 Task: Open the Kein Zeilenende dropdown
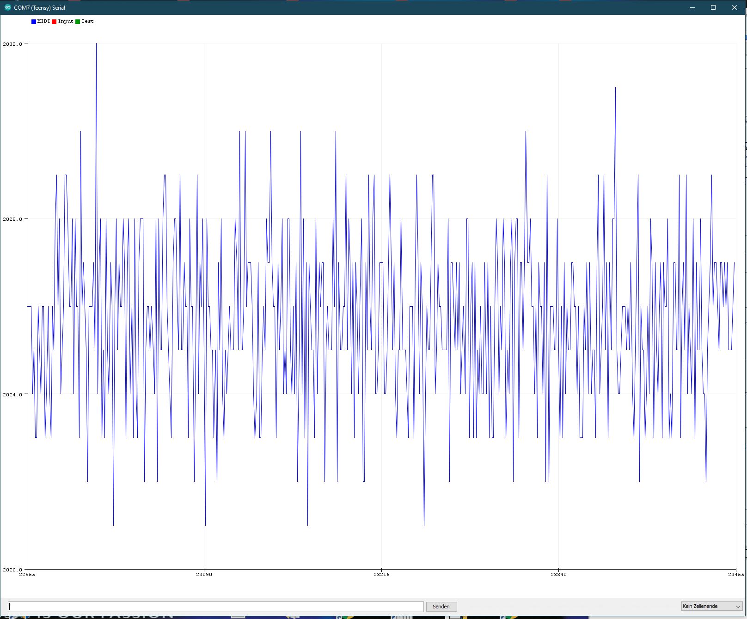(712, 606)
